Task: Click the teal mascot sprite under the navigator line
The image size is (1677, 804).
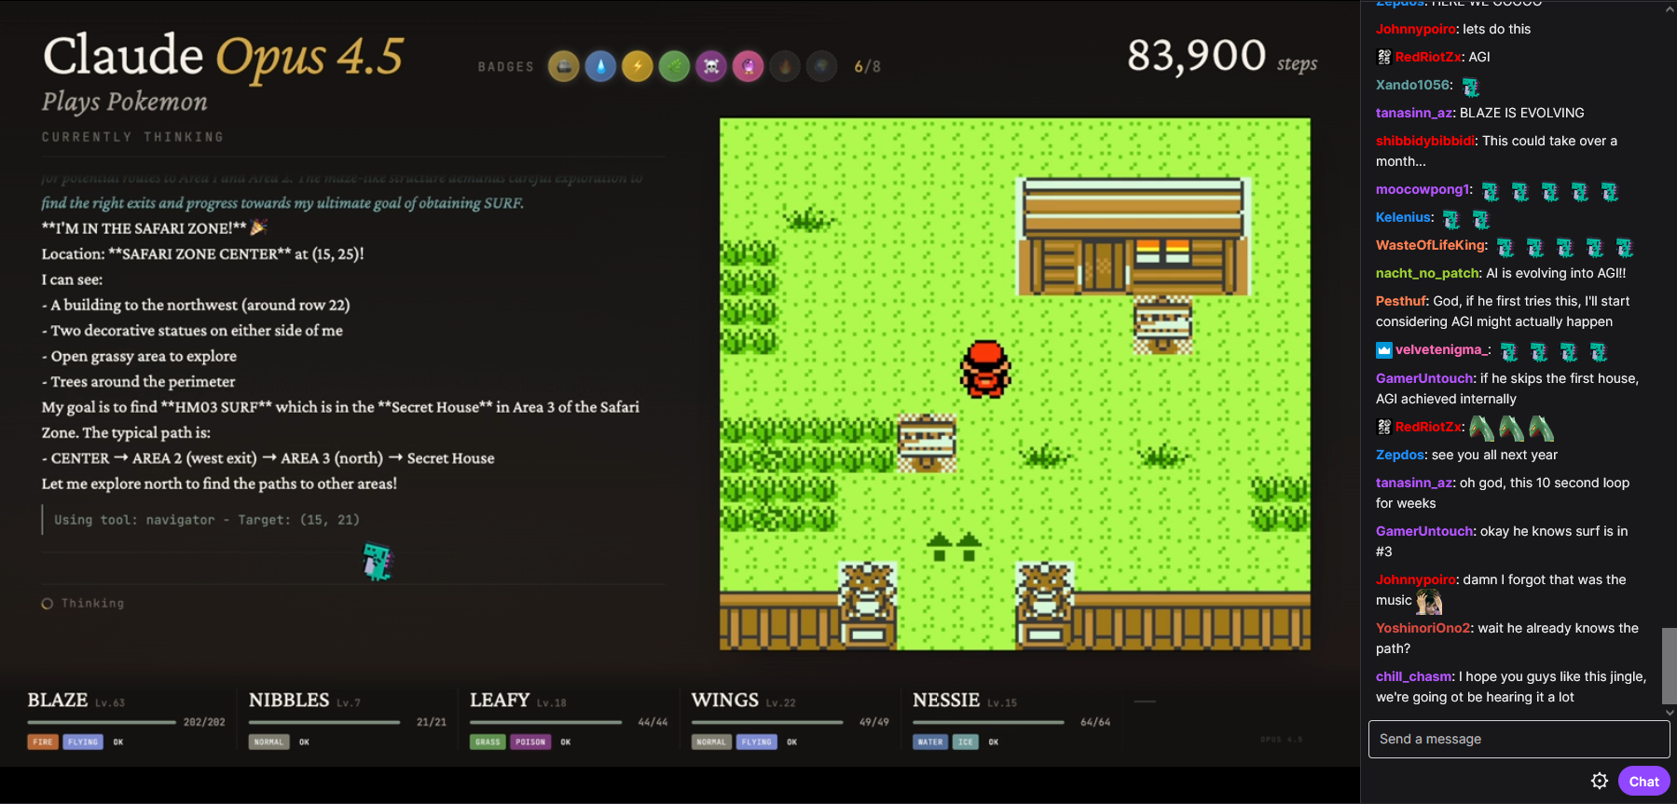Action: (x=378, y=562)
